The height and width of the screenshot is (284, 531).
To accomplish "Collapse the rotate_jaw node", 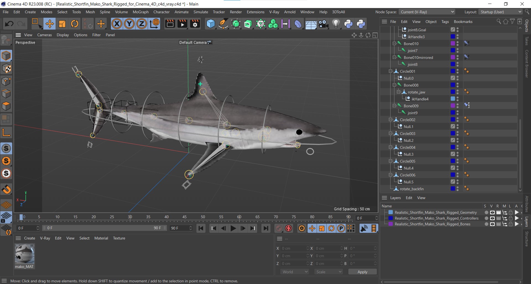I will (x=399, y=92).
